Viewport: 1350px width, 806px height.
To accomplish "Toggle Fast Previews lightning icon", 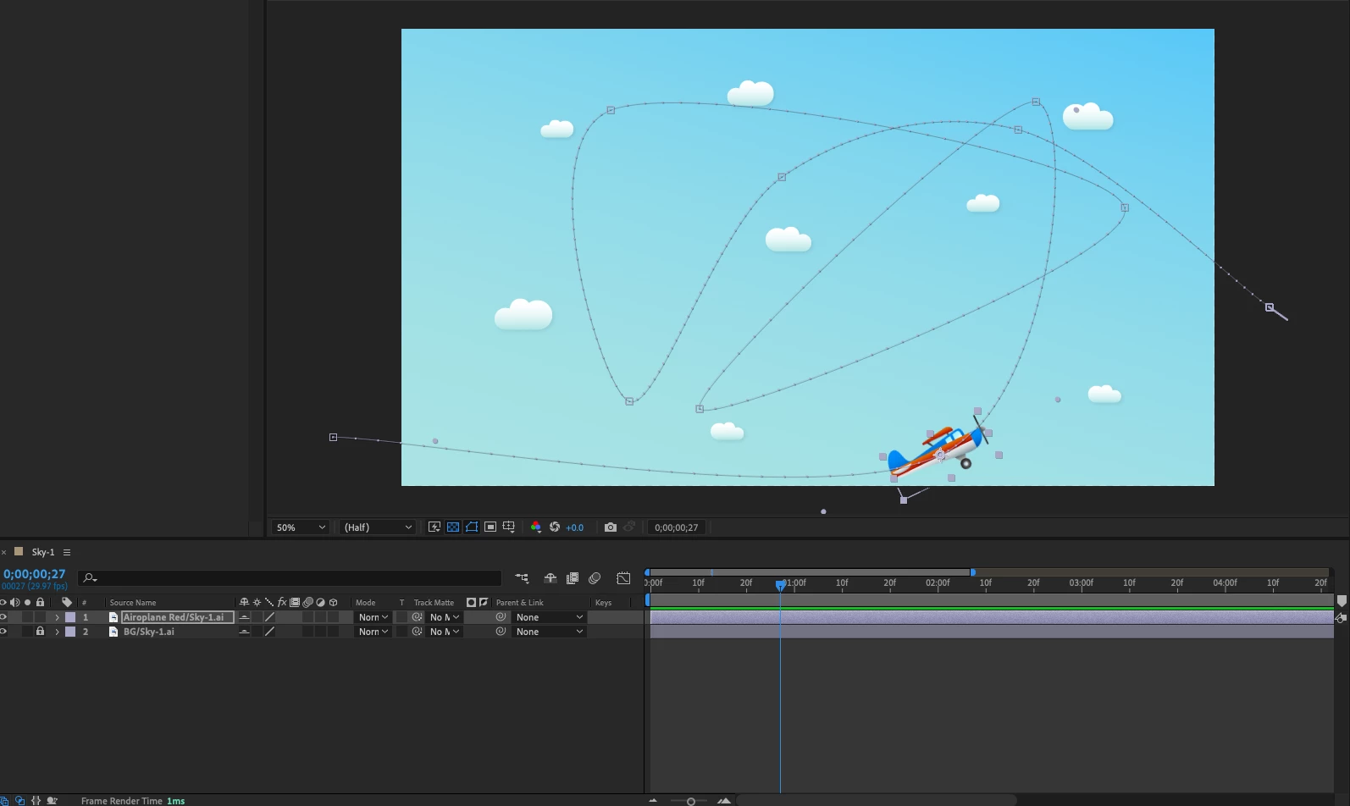I will coord(434,527).
